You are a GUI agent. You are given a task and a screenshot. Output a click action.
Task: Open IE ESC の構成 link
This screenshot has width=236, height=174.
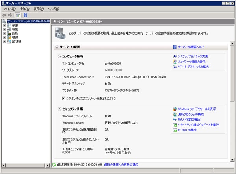coord(187,130)
